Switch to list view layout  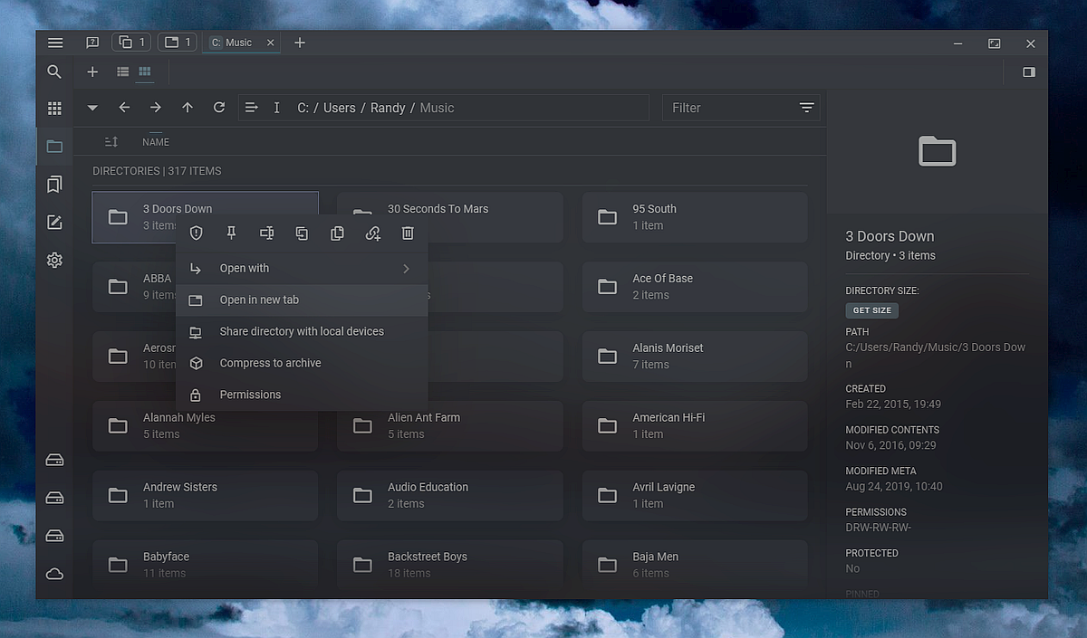pyautogui.click(x=122, y=72)
